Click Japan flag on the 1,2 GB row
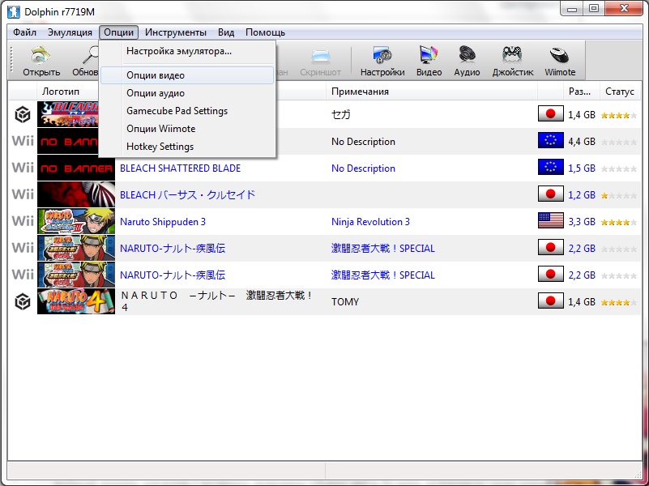The image size is (649, 486). (550, 194)
